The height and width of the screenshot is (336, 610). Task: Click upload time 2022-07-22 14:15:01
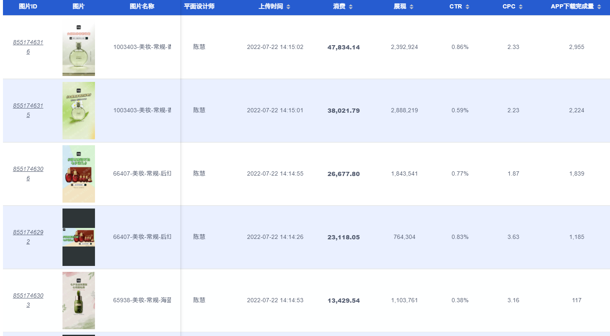click(x=275, y=110)
